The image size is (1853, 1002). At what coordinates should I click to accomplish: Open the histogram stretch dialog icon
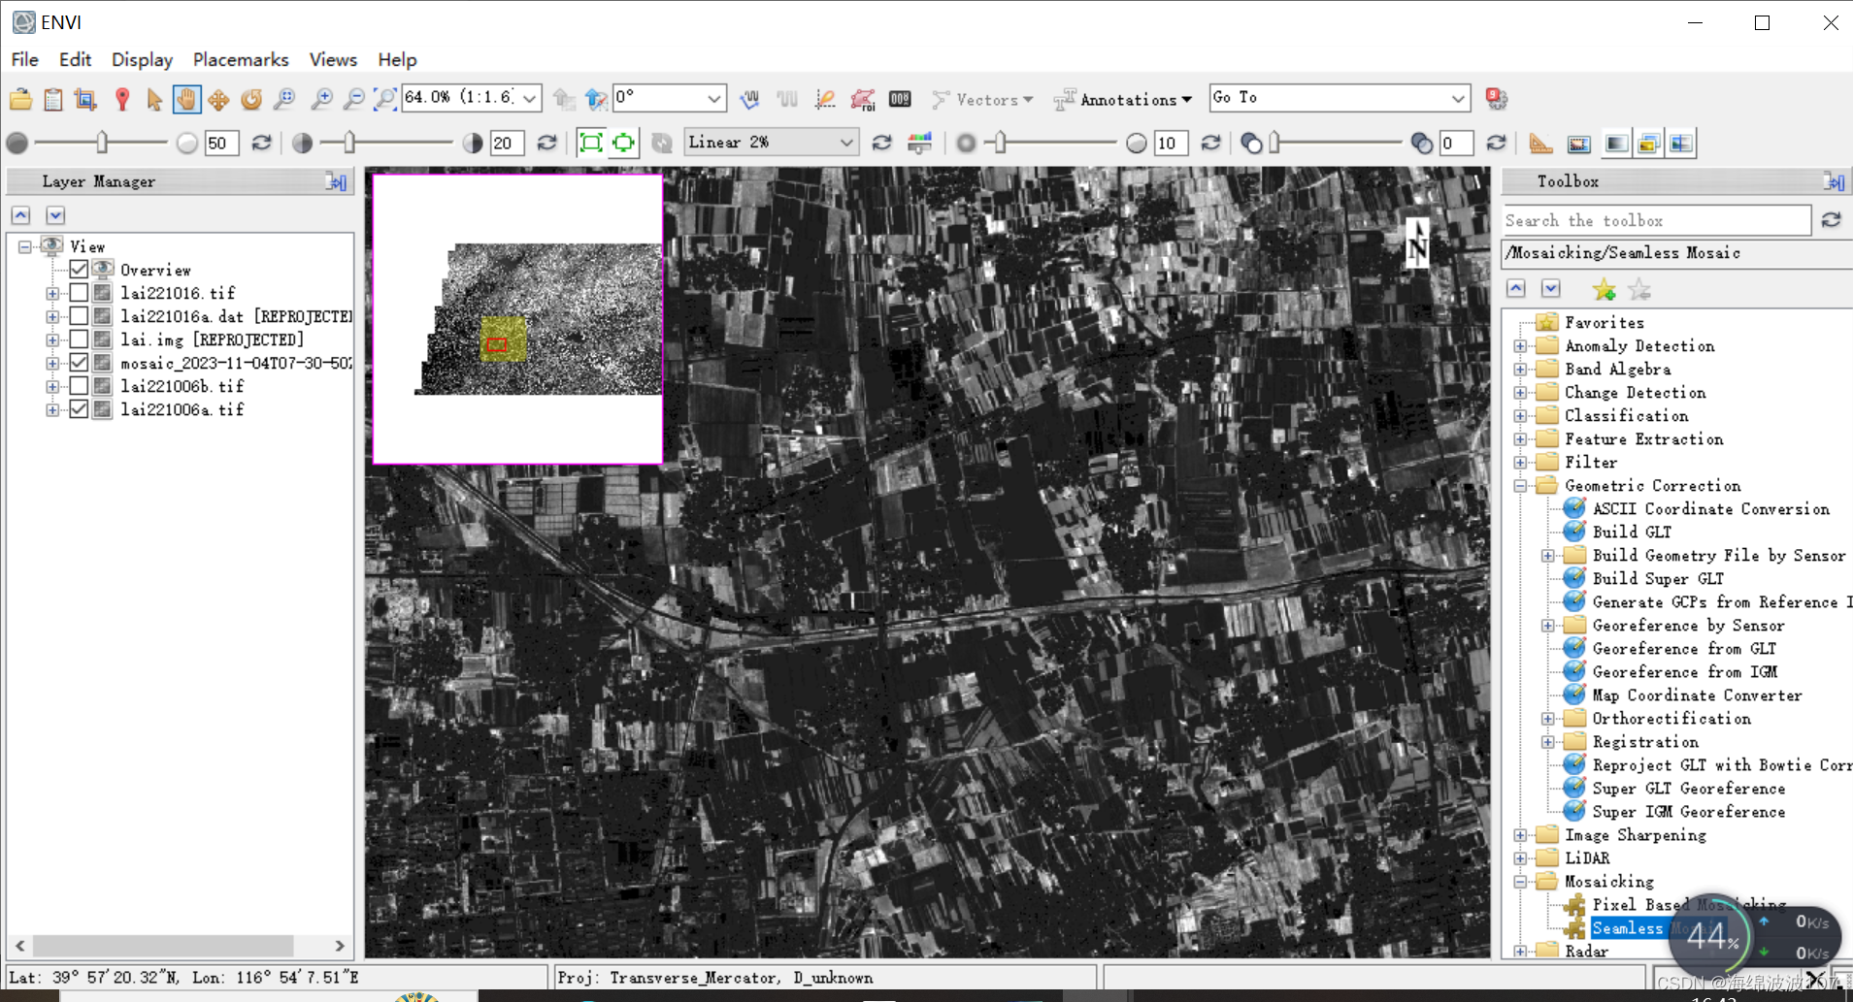tap(919, 143)
